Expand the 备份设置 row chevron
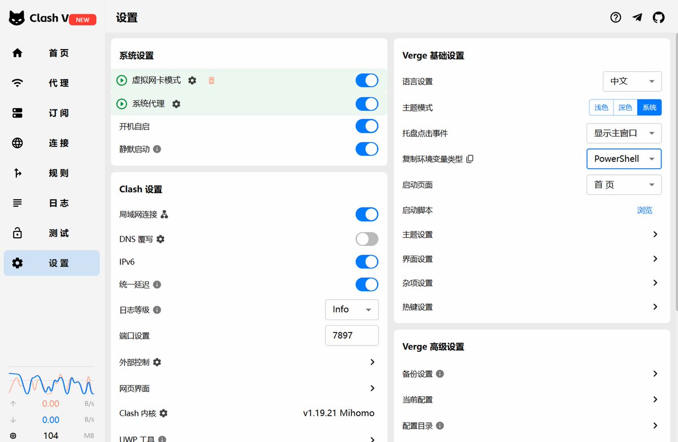 [x=655, y=374]
